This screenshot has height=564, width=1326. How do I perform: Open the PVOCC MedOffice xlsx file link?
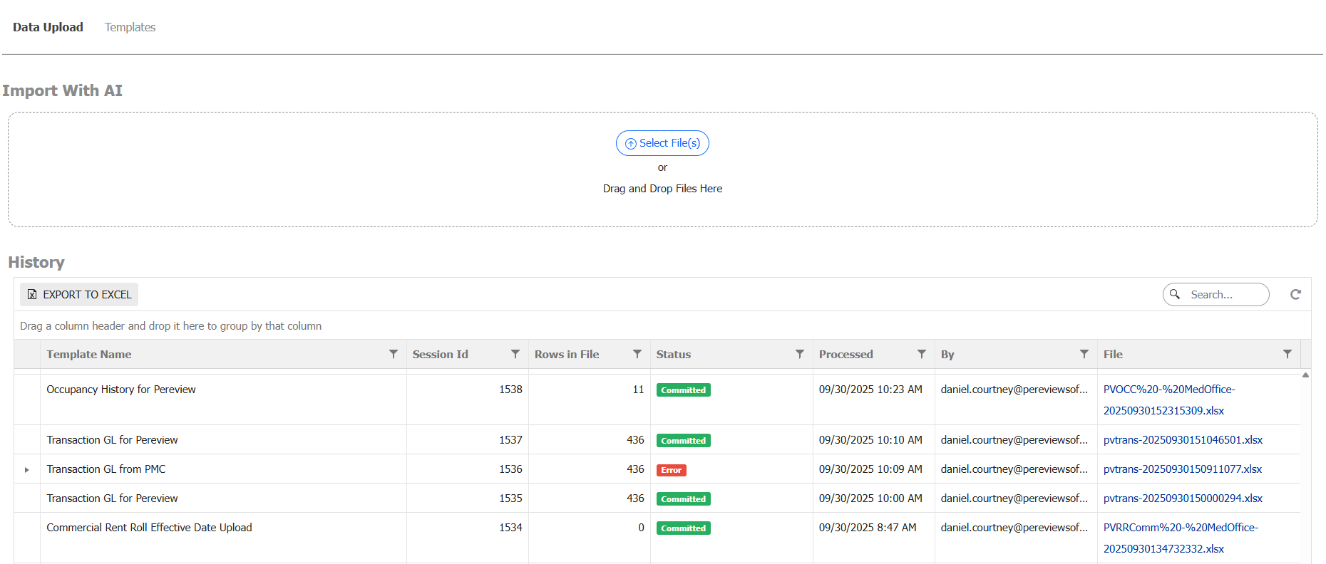coord(1168,390)
